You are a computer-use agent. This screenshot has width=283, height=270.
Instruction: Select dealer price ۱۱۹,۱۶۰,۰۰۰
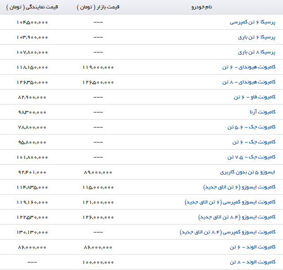coord(32,202)
